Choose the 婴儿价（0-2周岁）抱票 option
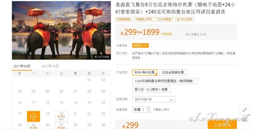The image size is (254, 129). pyautogui.click(x=151, y=90)
